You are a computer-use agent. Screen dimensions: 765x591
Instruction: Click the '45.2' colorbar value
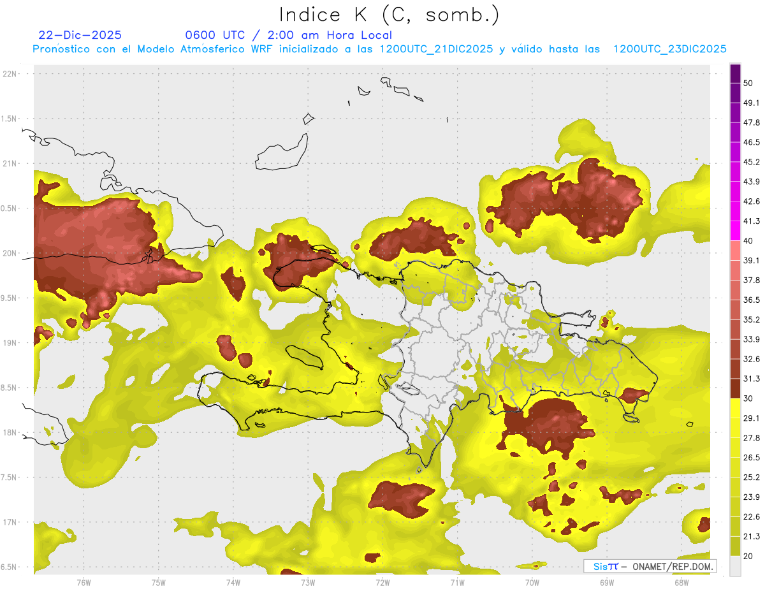(752, 162)
